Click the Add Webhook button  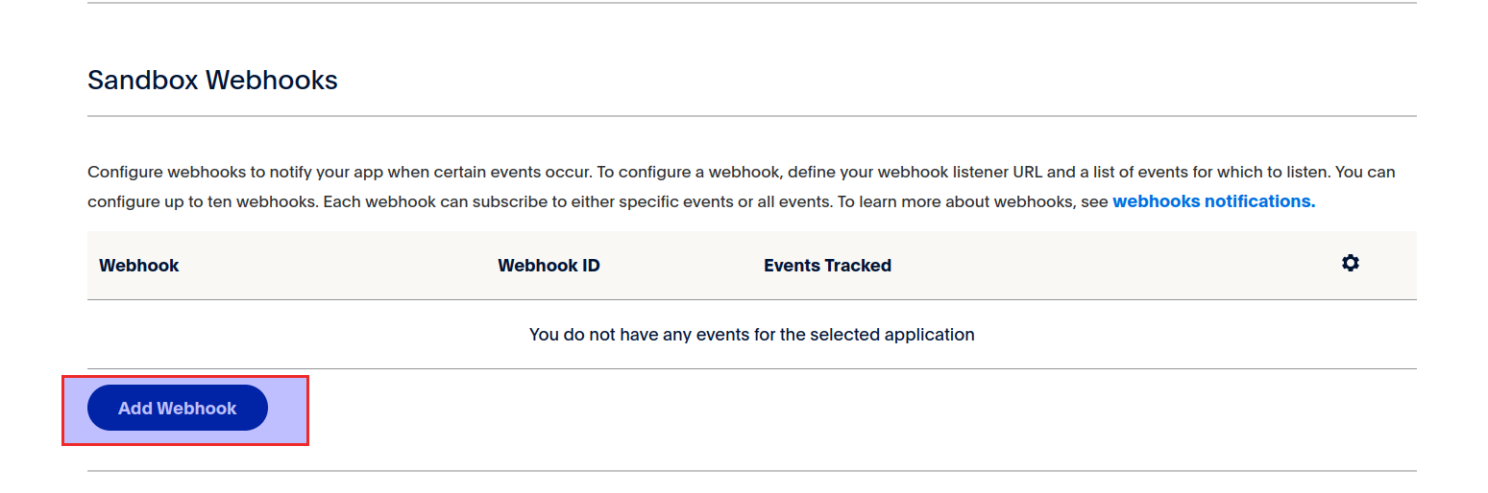[x=177, y=408]
